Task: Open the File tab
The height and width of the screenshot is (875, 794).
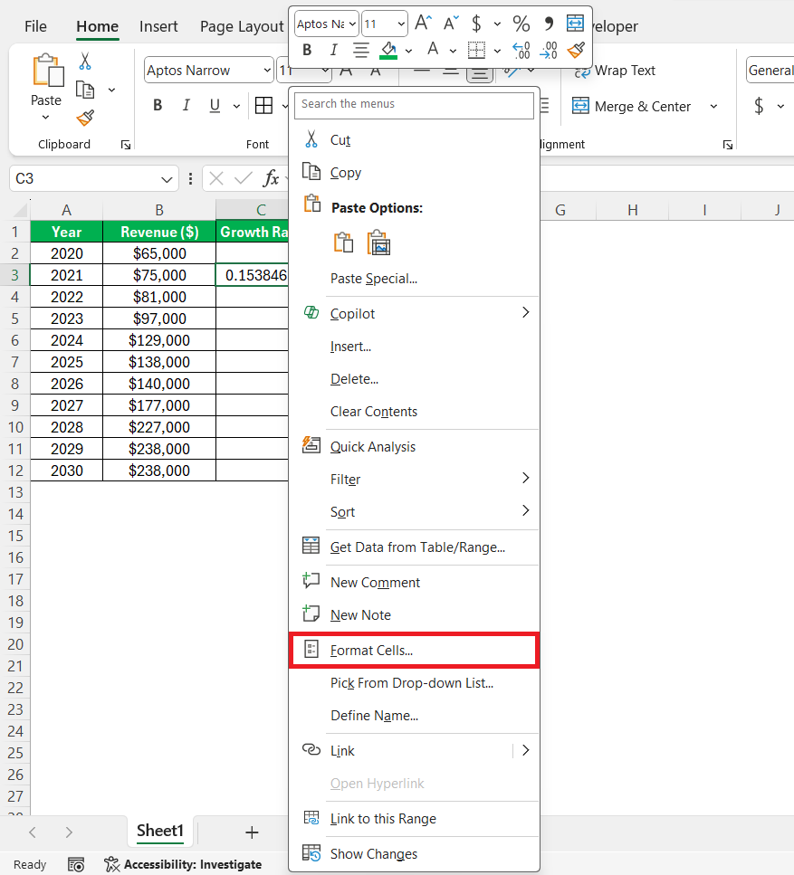Action: tap(35, 26)
